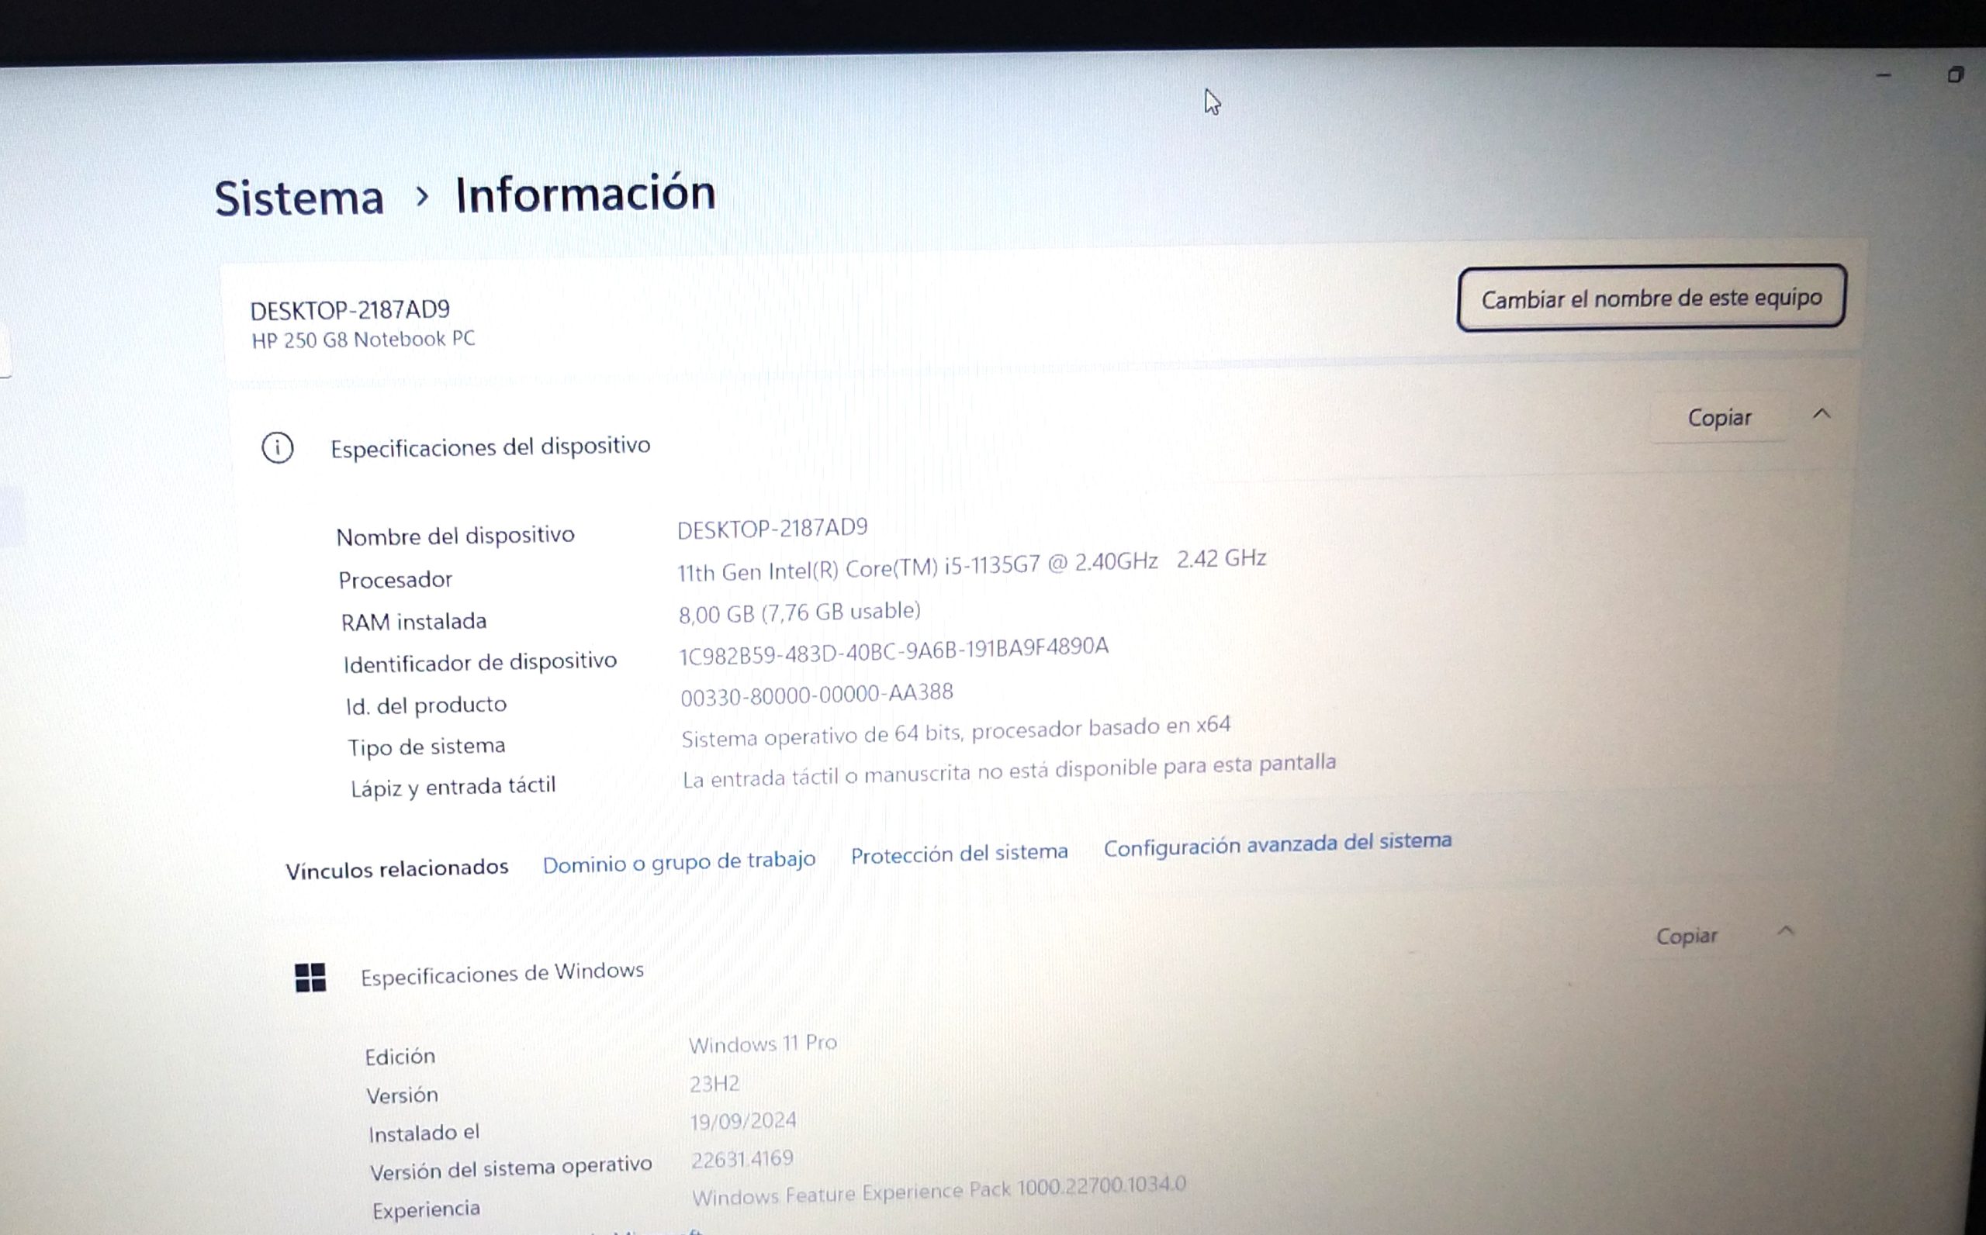Image resolution: width=1986 pixels, height=1235 pixels.
Task: Go back to the Sistema settings page
Action: [x=299, y=198]
